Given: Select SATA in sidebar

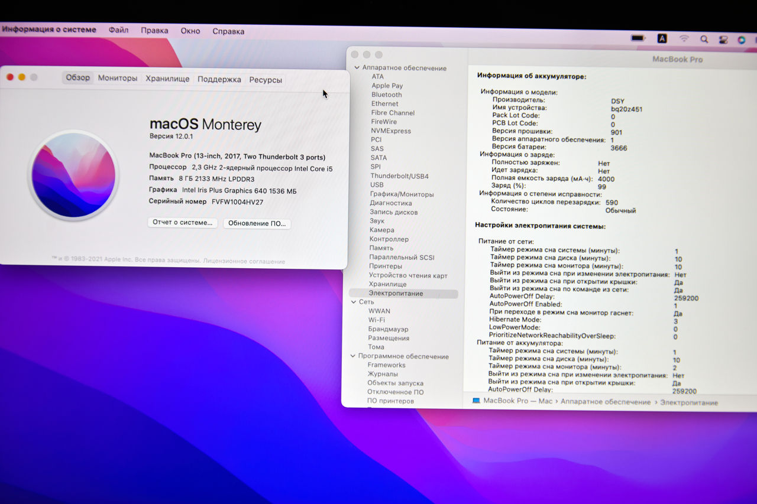Looking at the screenshot, I should coord(379,158).
